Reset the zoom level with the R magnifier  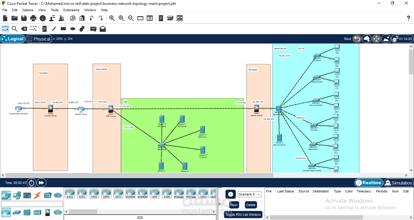(122, 18)
